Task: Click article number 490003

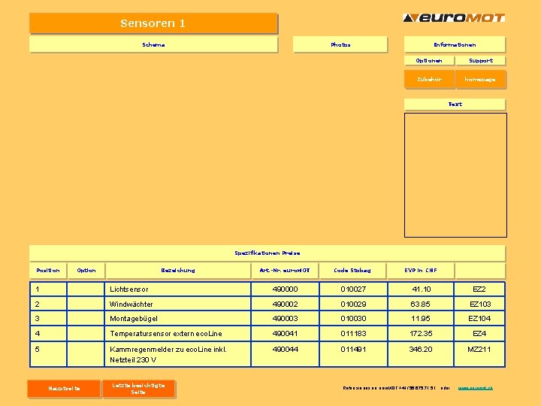Action: [285, 319]
